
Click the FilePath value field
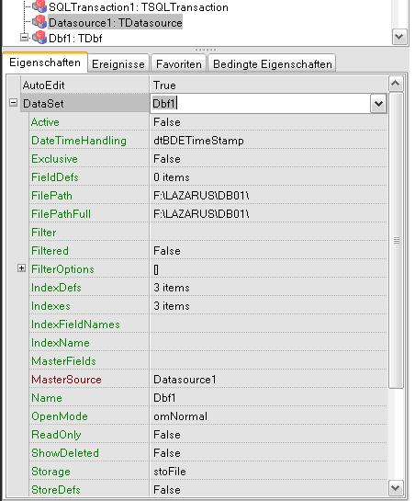pyautogui.click(x=269, y=196)
